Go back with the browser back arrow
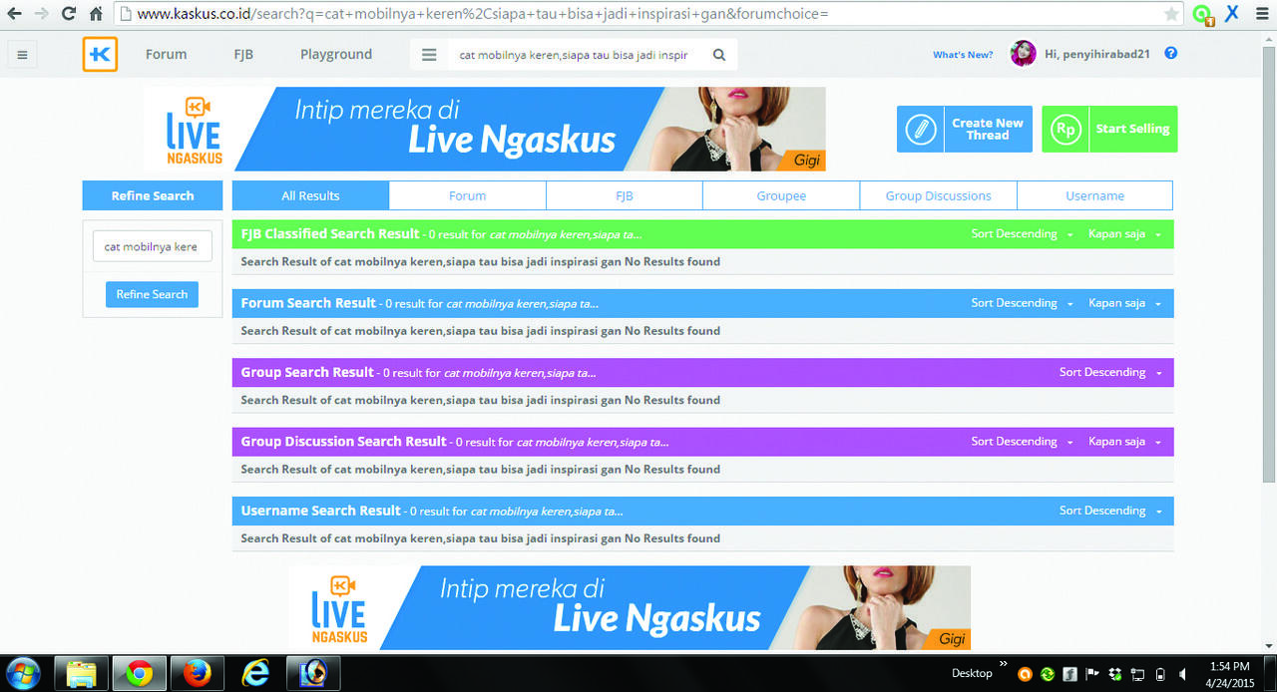 [14, 14]
